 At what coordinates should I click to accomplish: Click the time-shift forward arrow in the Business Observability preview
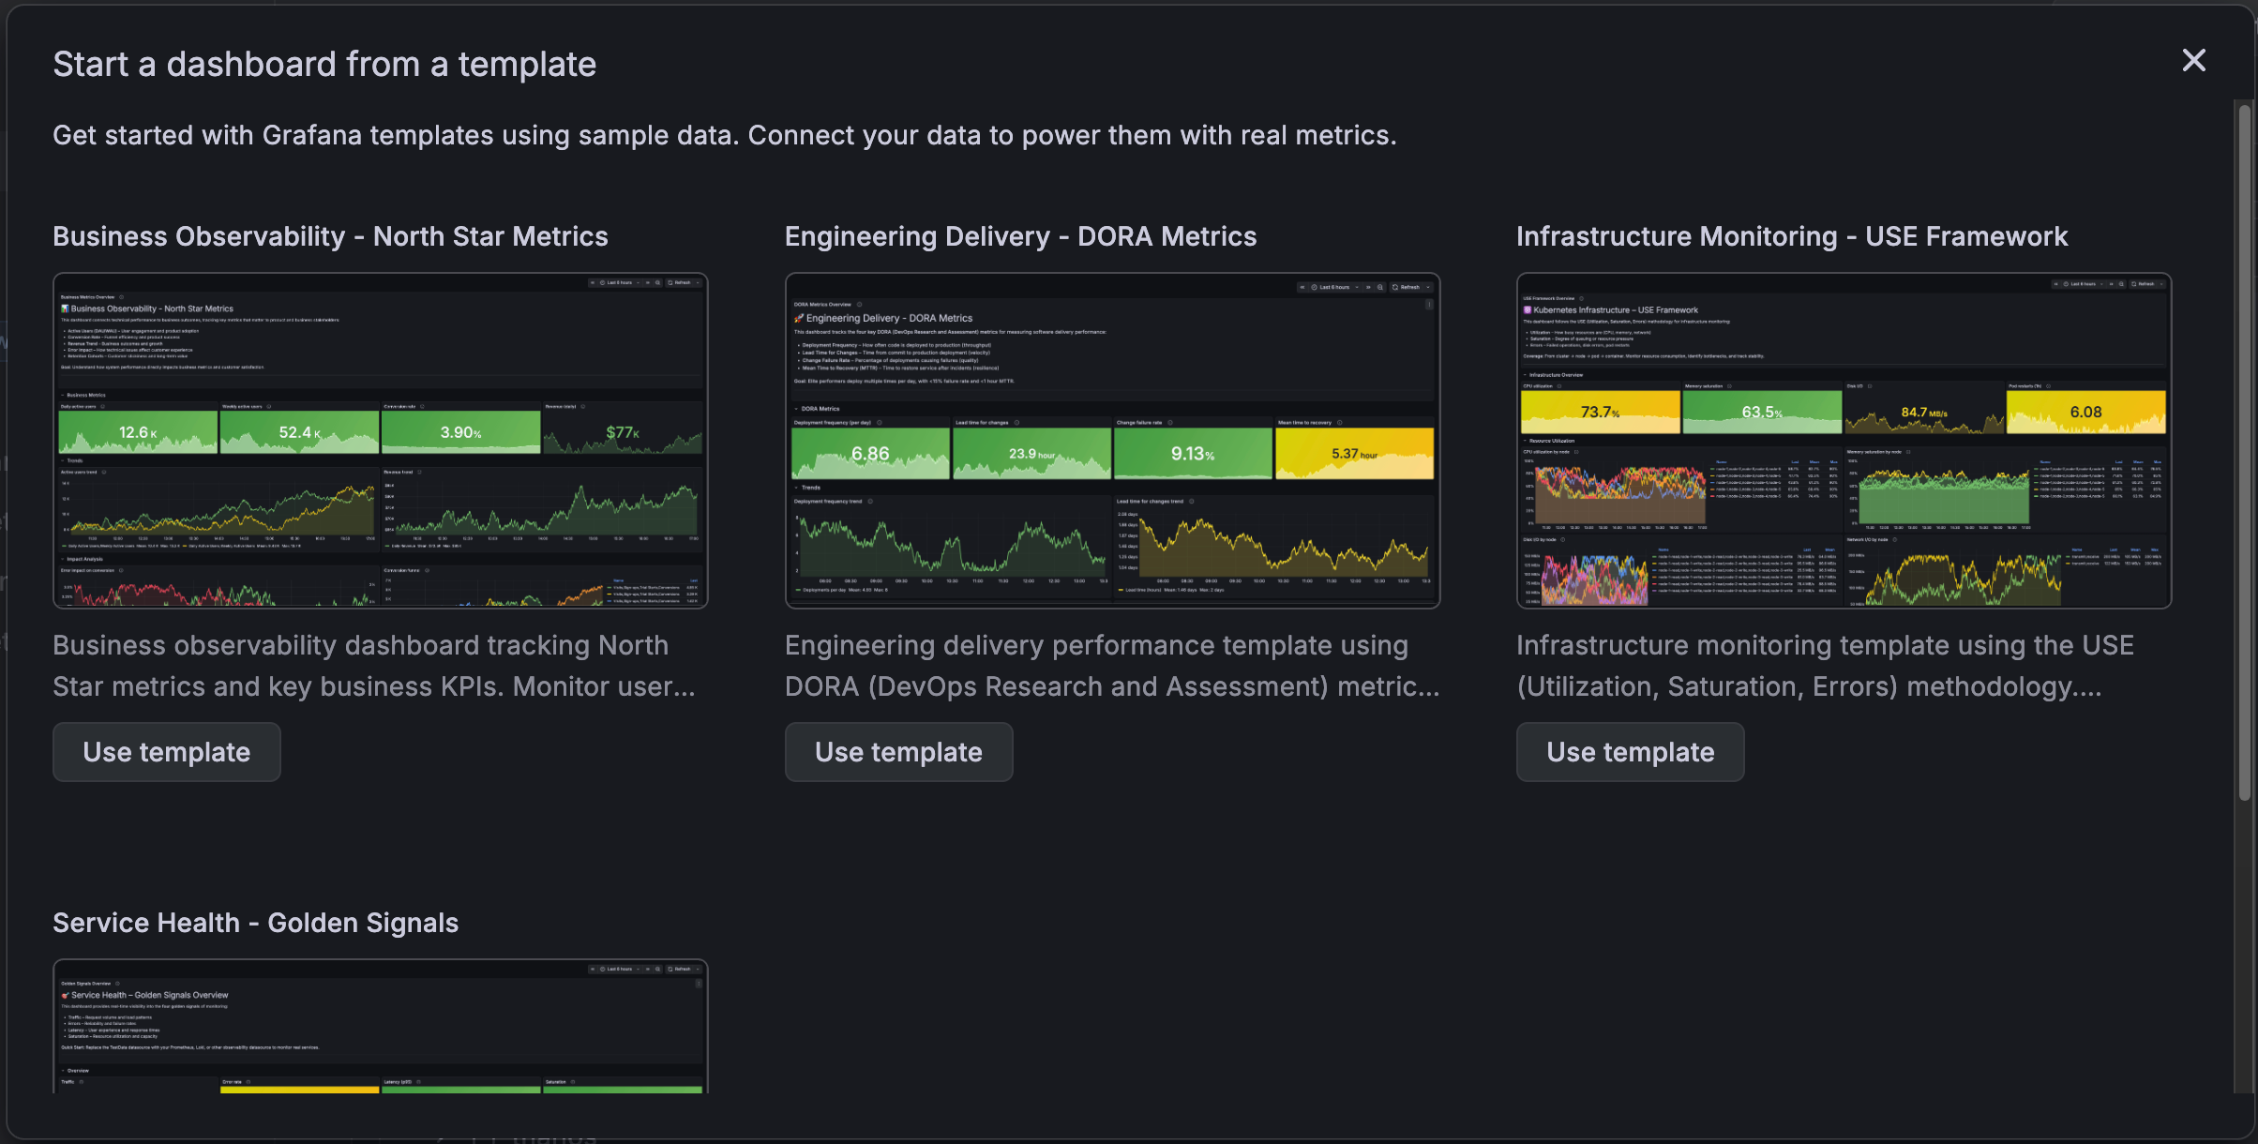pyautogui.click(x=649, y=282)
